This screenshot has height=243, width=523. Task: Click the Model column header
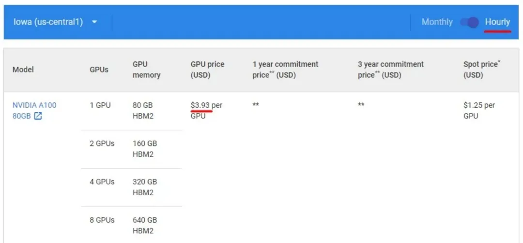tap(23, 70)
